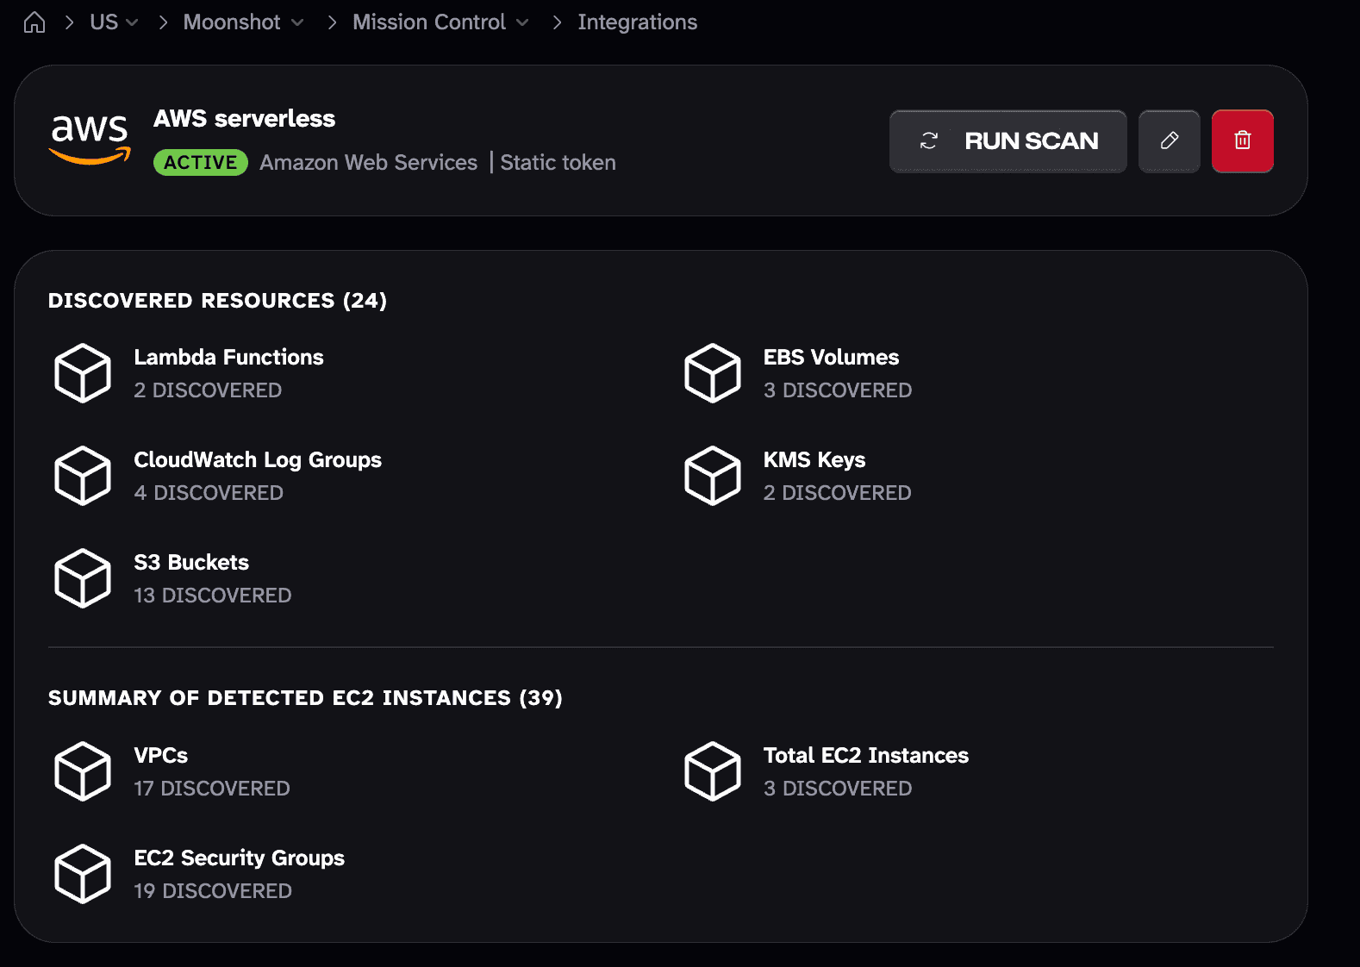Click the Lambda Functions cube icon
The image size is (1360, 967).
coord(83,373)
